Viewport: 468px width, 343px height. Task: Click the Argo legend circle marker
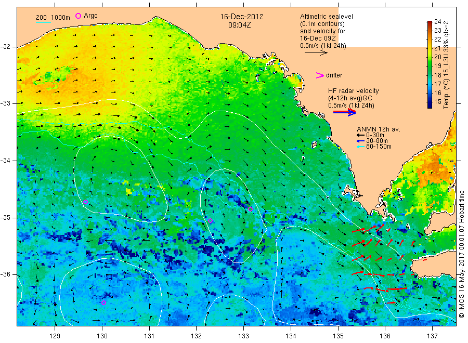pyautogui.click(x=78, y=16)
